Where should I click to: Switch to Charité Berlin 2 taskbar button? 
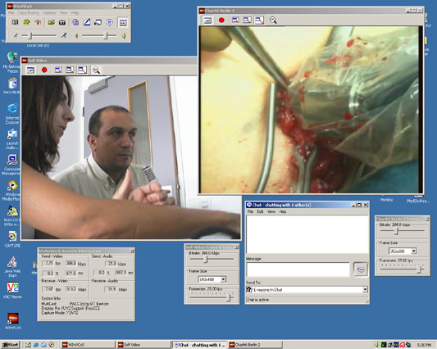click(255, 345)
